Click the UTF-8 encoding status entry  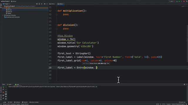pyautogui.click(x=164, y=104)
